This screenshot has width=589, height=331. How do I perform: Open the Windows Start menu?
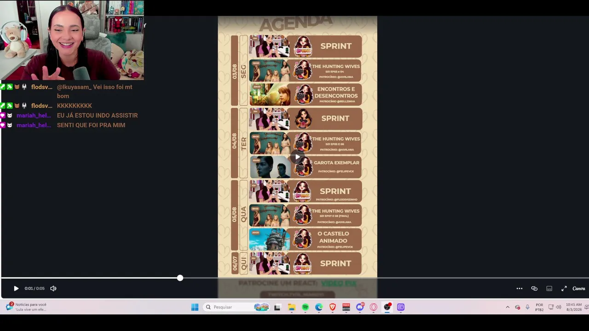[195, 307]
